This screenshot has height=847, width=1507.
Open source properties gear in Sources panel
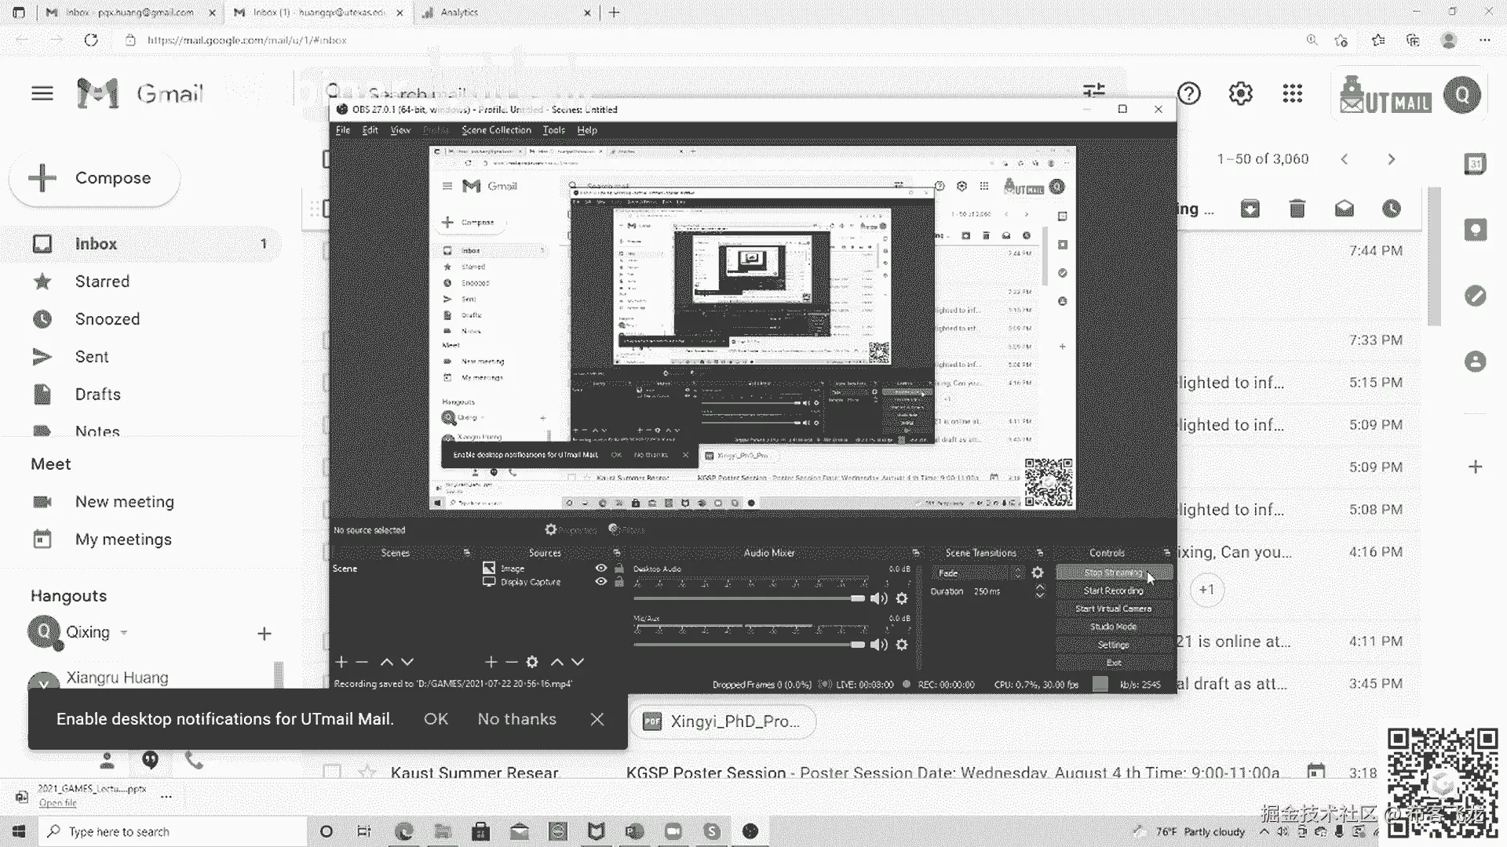coord(532,662)
